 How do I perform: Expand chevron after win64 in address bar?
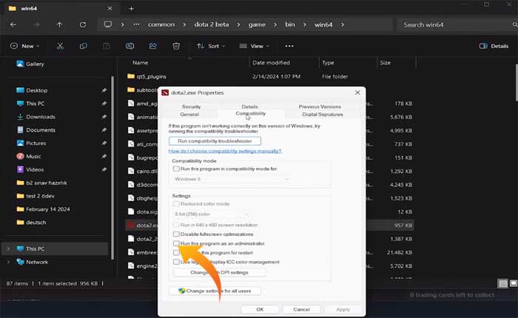pos(342,24)
